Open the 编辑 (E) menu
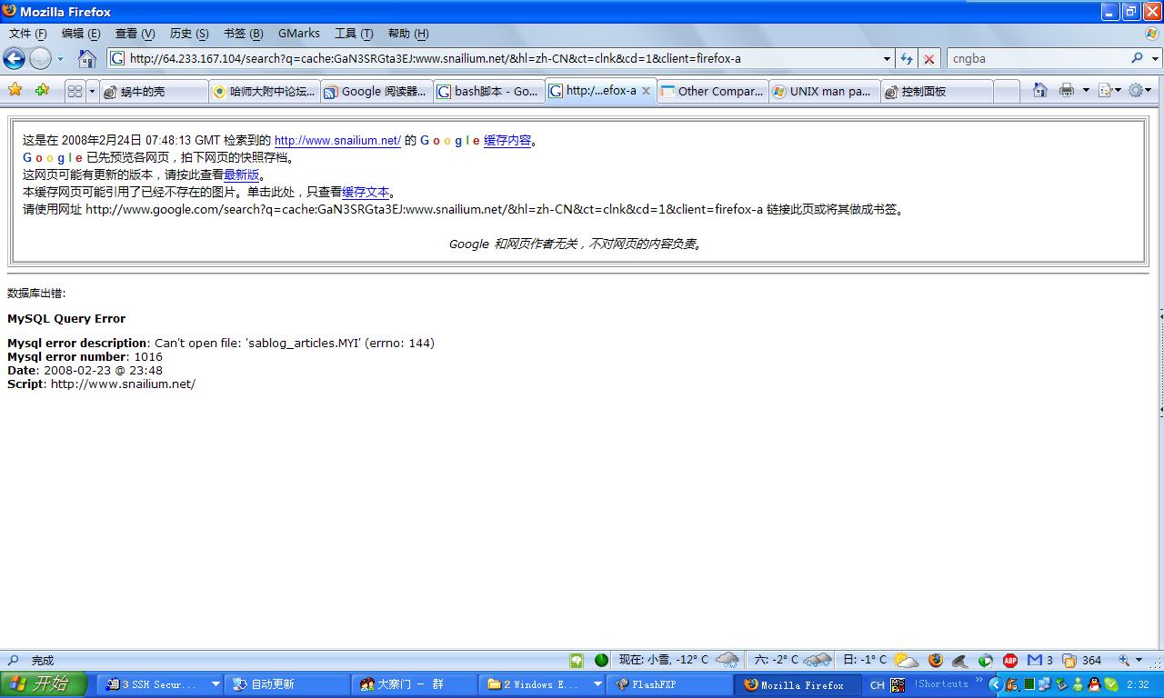This screenshot has height=698, width=1164. [81, 34]
